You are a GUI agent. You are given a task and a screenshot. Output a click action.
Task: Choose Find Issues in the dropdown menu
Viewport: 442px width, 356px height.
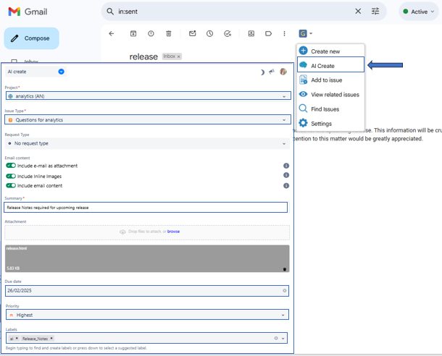pos(325,109)
